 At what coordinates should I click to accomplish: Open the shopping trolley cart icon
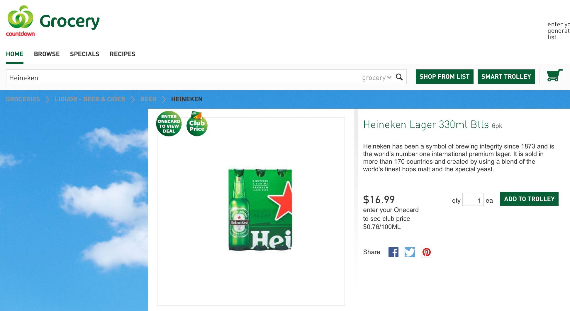[x=554, y=76]
